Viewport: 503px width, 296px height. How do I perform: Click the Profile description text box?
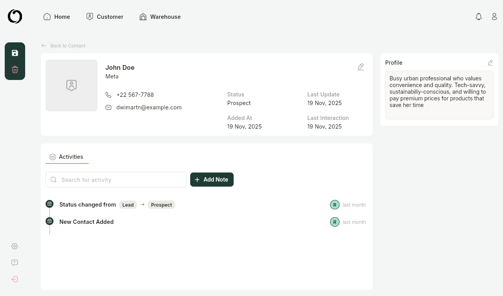[439, 94]
